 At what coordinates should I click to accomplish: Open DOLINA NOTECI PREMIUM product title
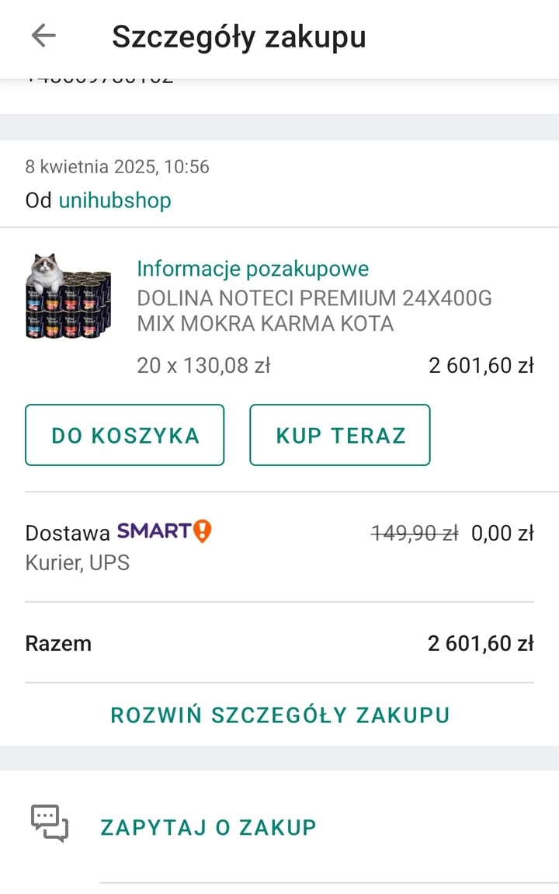coord(314,311)
